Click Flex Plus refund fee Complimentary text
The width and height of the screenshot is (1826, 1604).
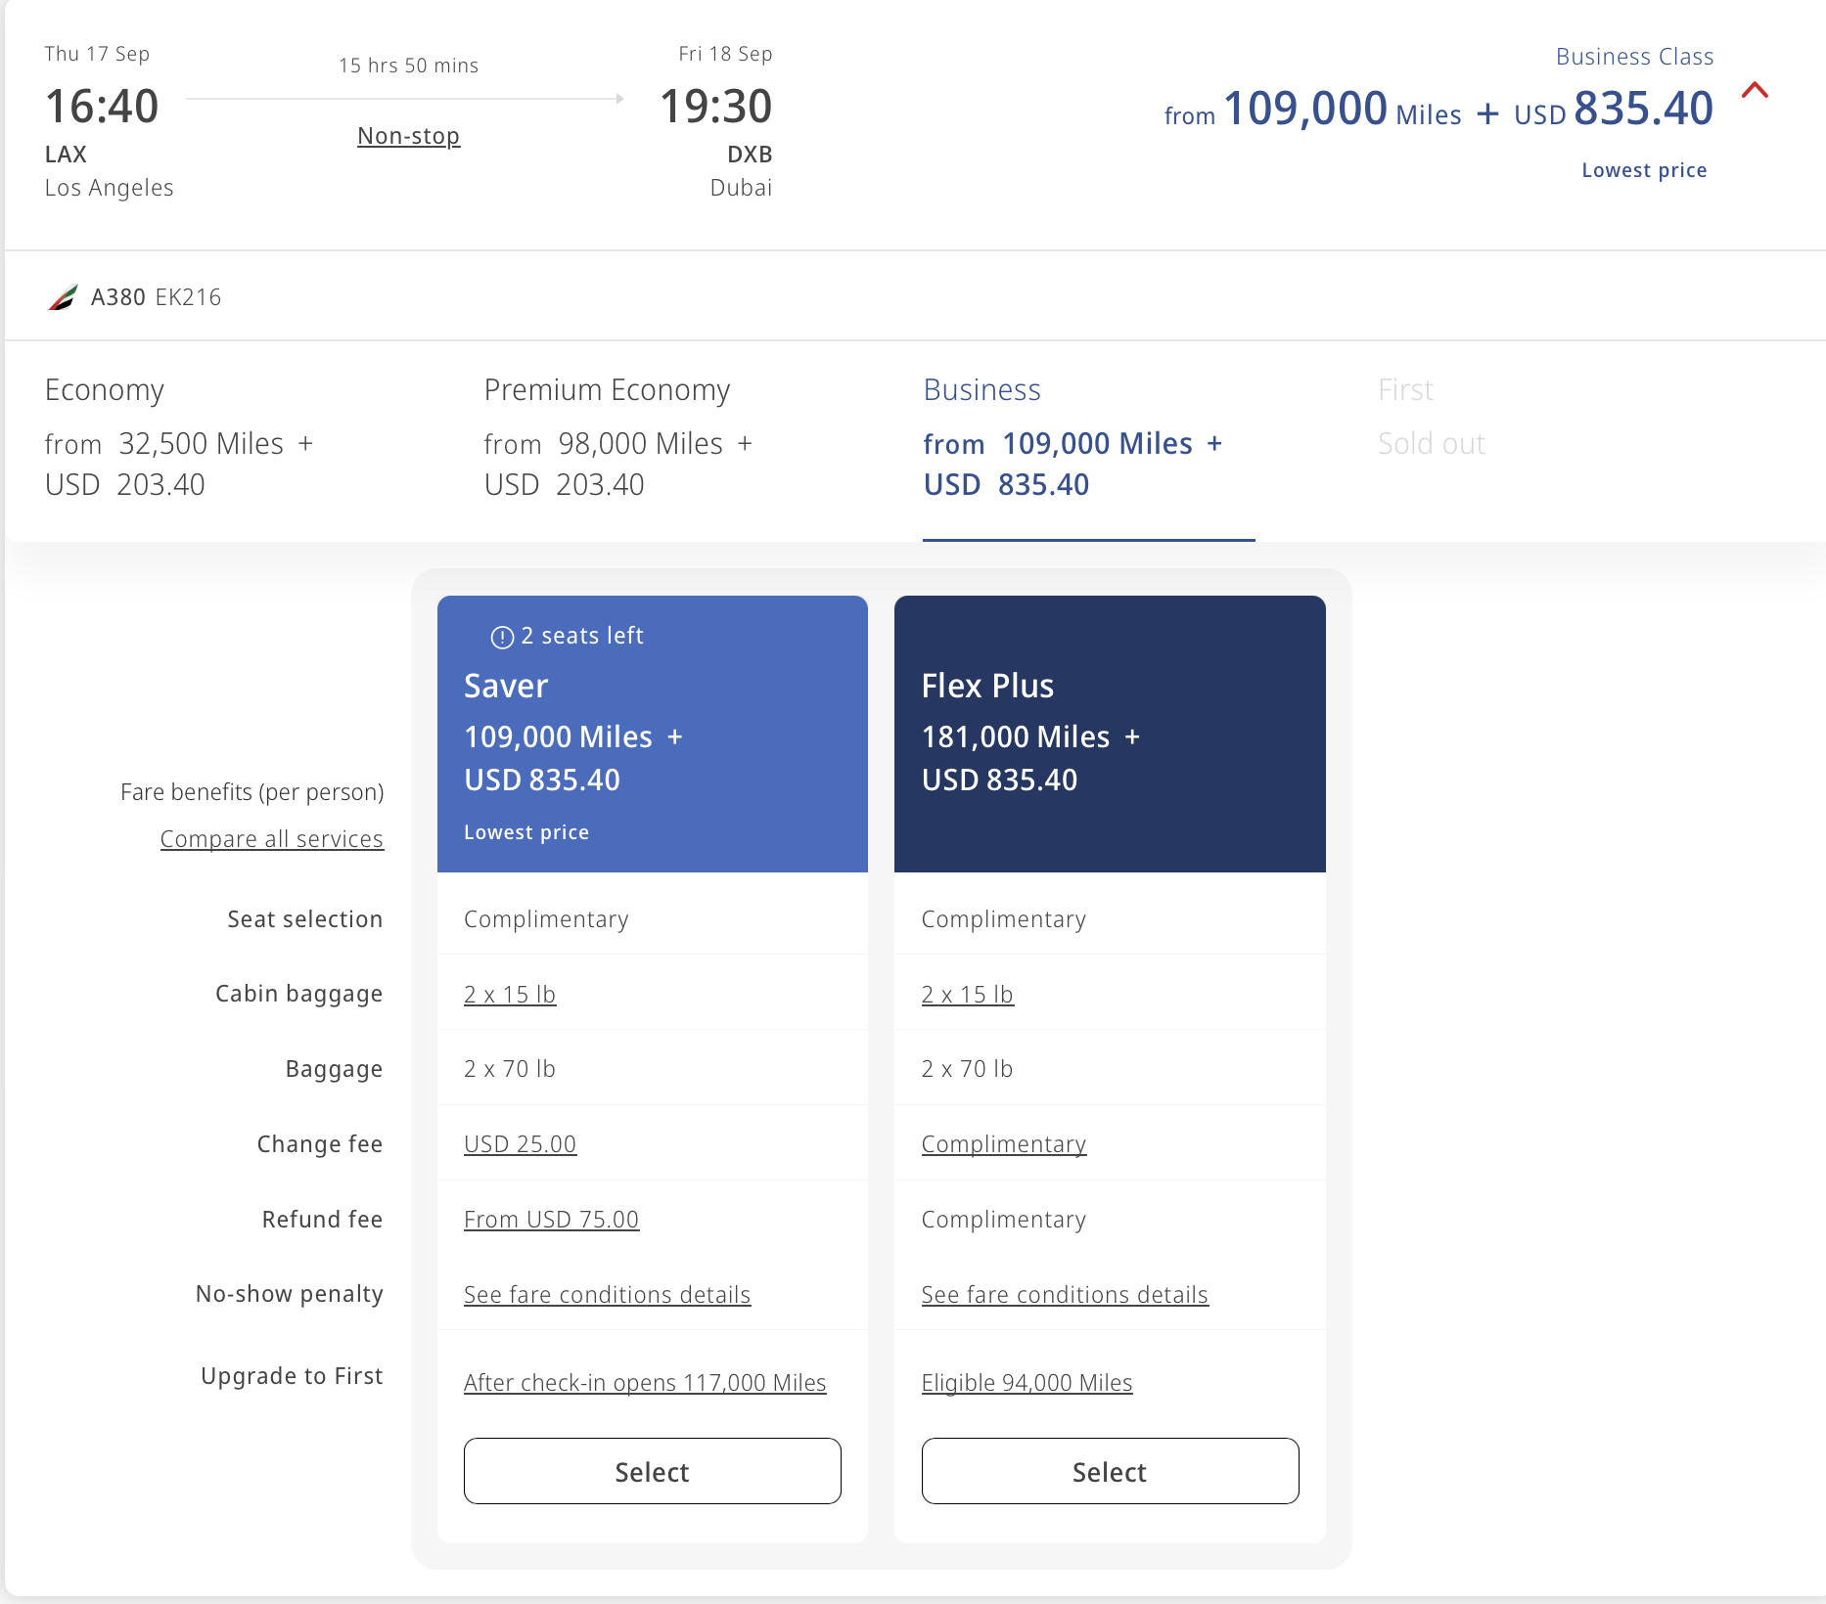click(1004, 1220)
